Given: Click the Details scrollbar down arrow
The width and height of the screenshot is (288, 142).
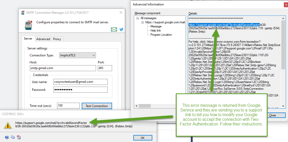Looking at the screenshot, I should (283, 106).
